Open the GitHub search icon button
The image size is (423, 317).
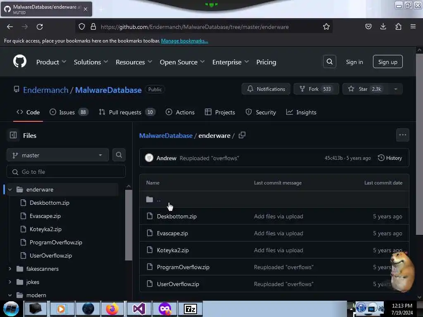[x=329, y=62]
